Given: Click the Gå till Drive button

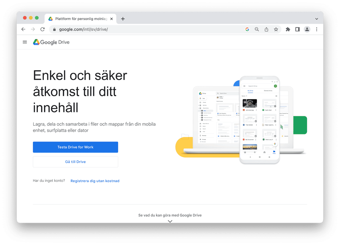Looking at the screenshot, I should click(75, 162).
